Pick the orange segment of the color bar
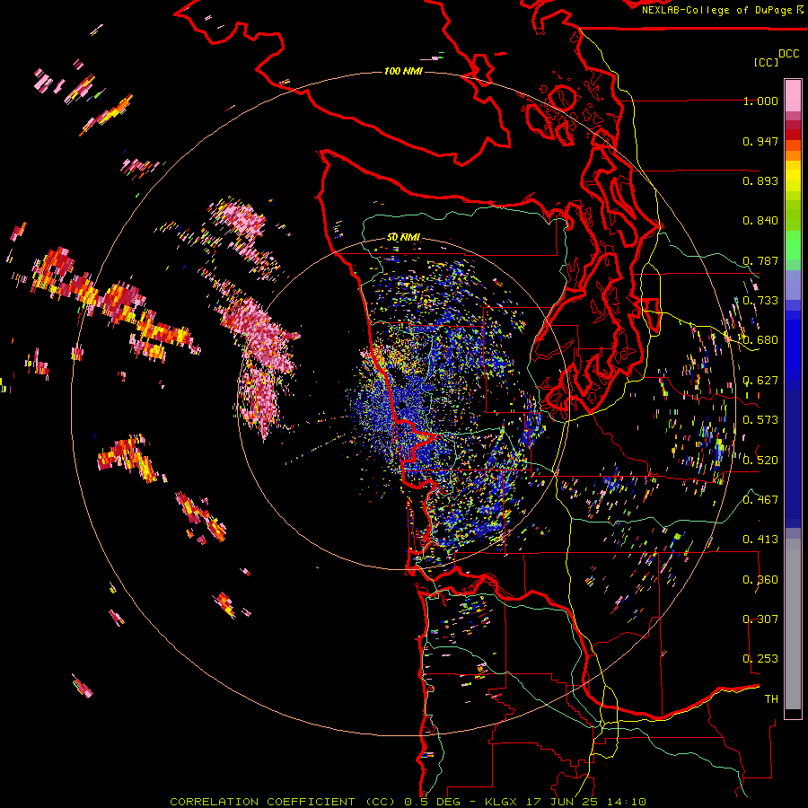Viewport: 808px width, 808px height. pyautogui.click(x=793, y=155)
